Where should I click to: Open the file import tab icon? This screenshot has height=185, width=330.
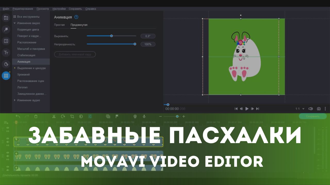6,18
